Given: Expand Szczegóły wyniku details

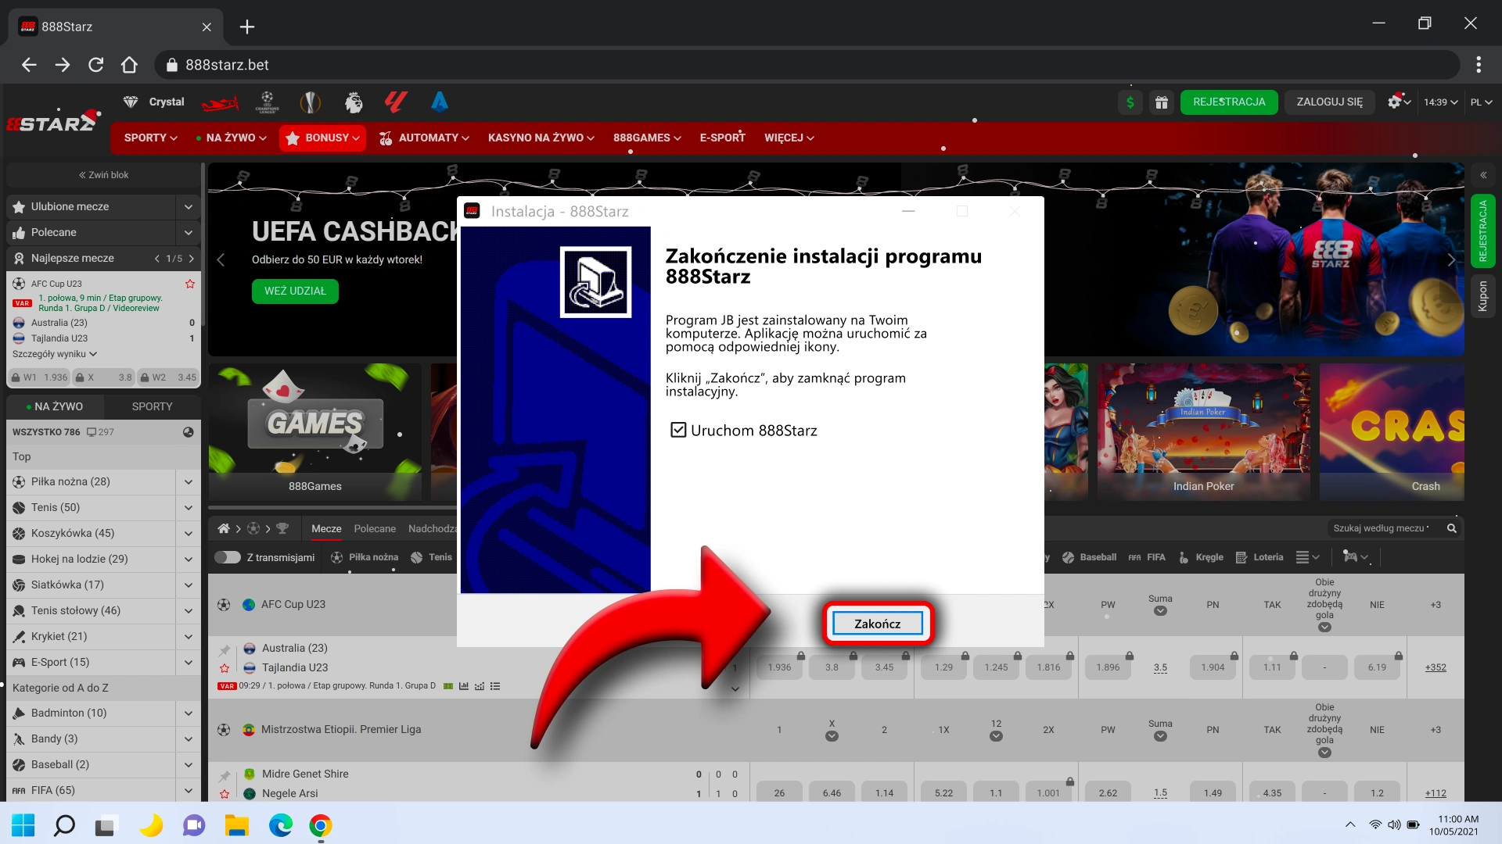Looking at the screenshot, I should coord(55,354).
